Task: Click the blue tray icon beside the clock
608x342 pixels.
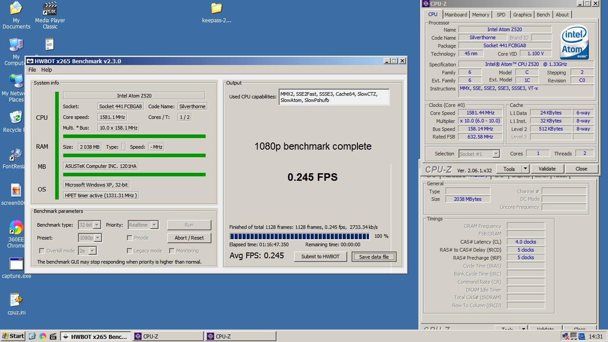Action: 581,336
